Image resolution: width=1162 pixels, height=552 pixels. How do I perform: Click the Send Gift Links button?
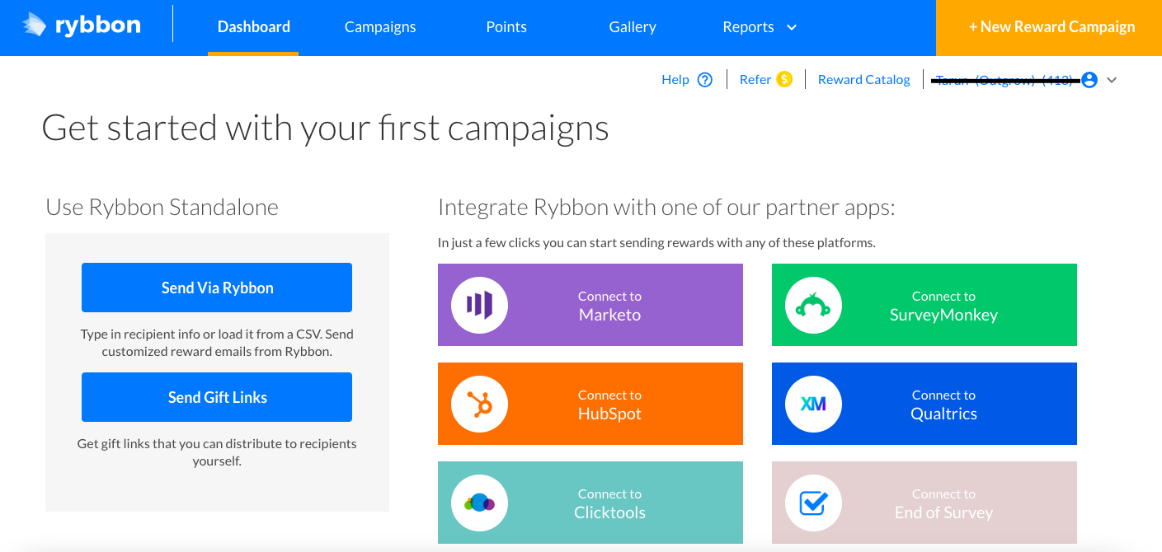(217, 397)
